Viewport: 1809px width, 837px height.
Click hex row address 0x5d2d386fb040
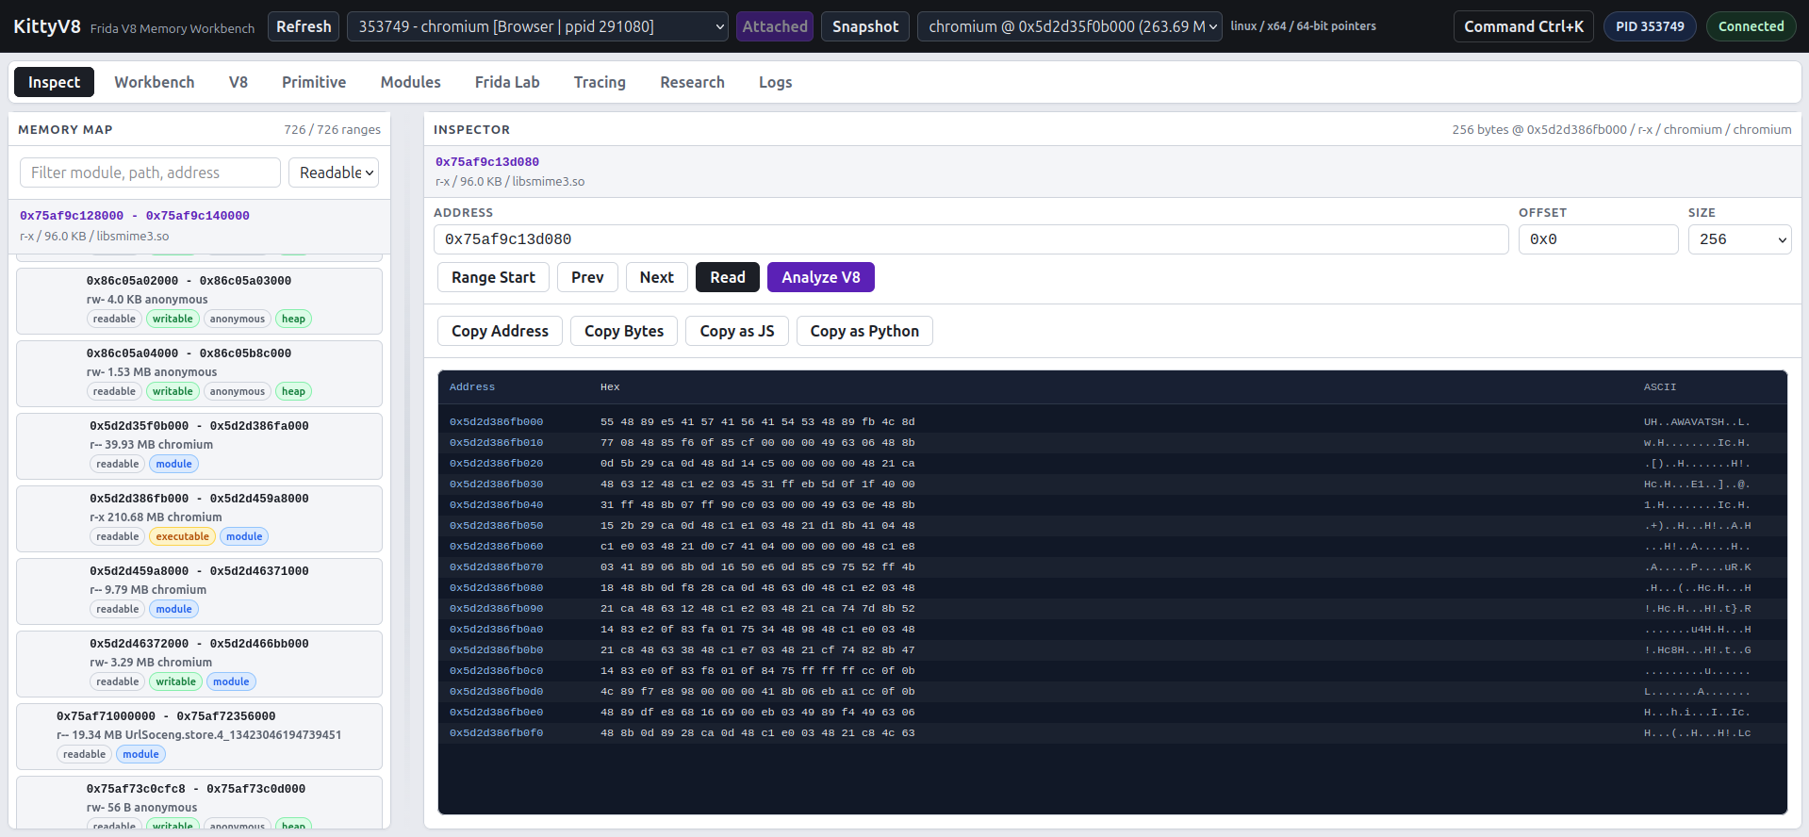click(496, 505)
